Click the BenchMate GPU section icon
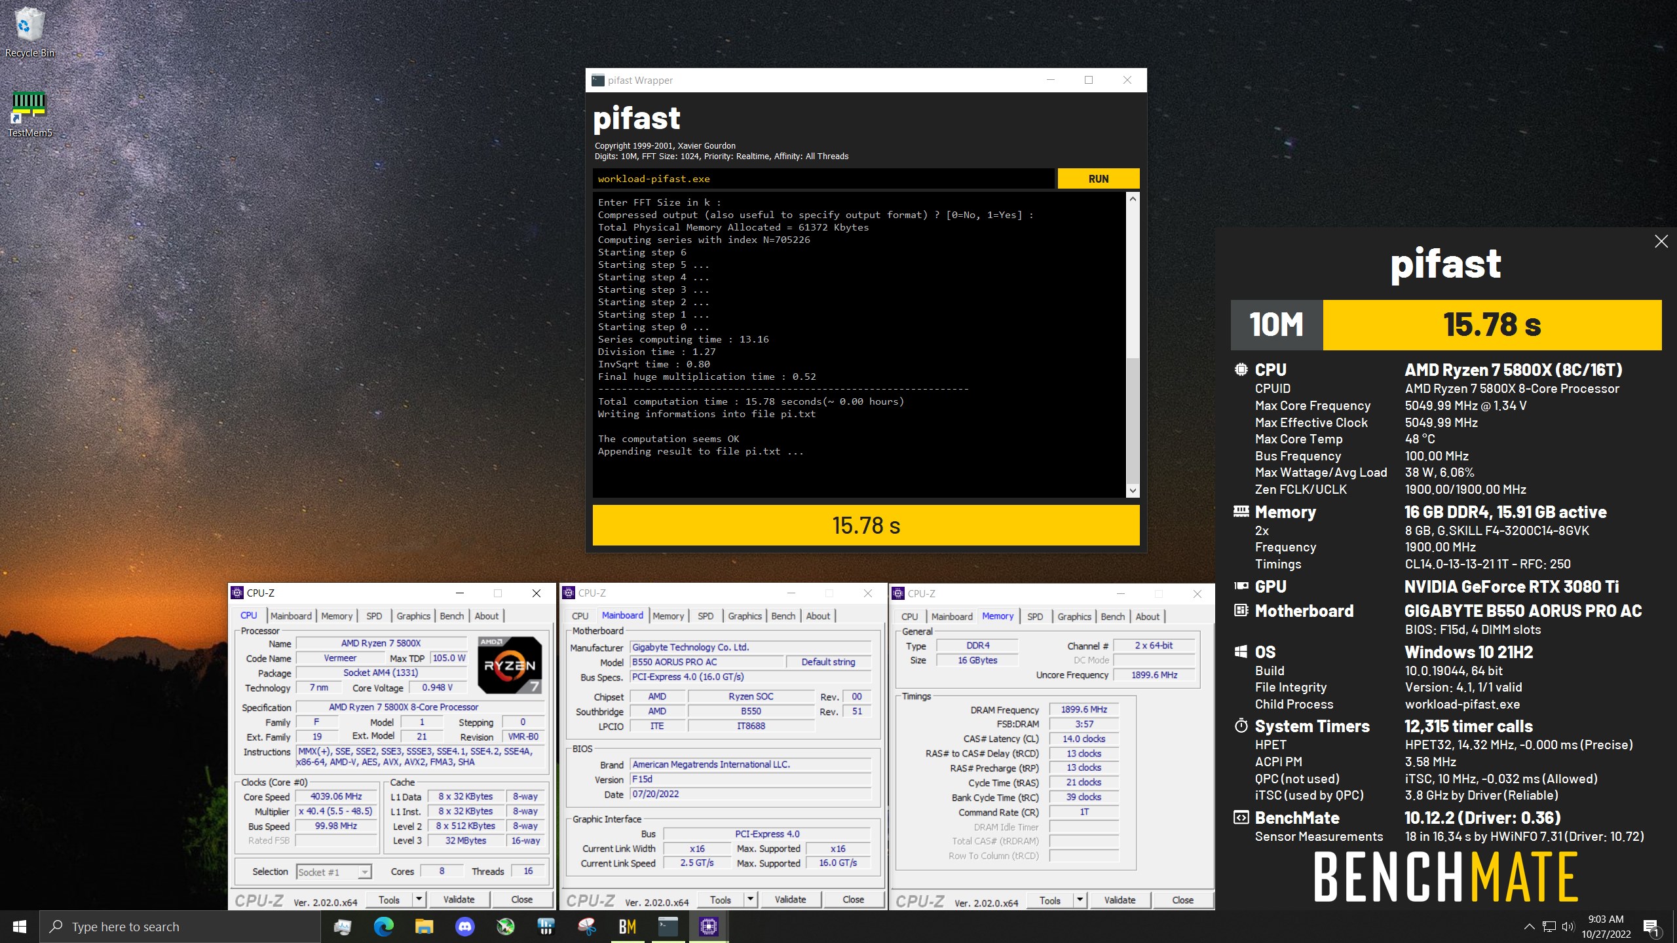Screen dimensions: 1677x943 (1241, 586)
